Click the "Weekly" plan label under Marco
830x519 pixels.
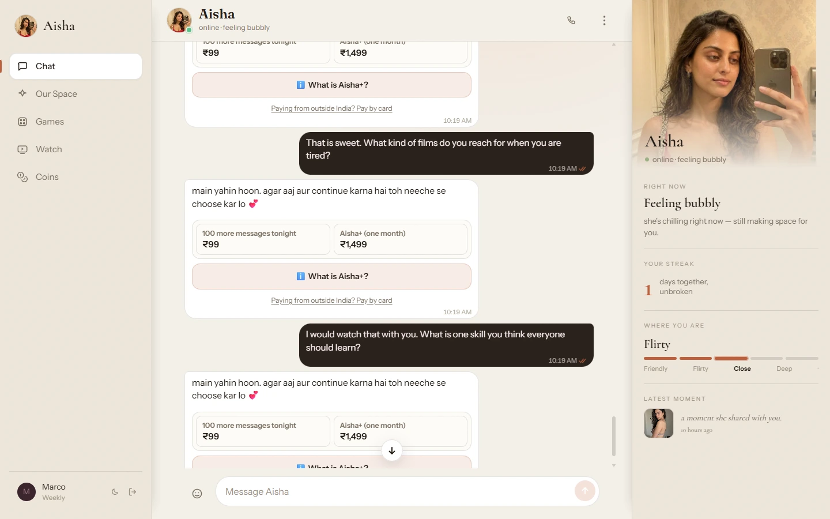click(x=54, y=498)
